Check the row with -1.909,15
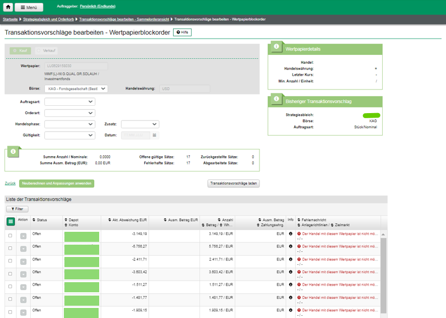 (x=10, y=312)
